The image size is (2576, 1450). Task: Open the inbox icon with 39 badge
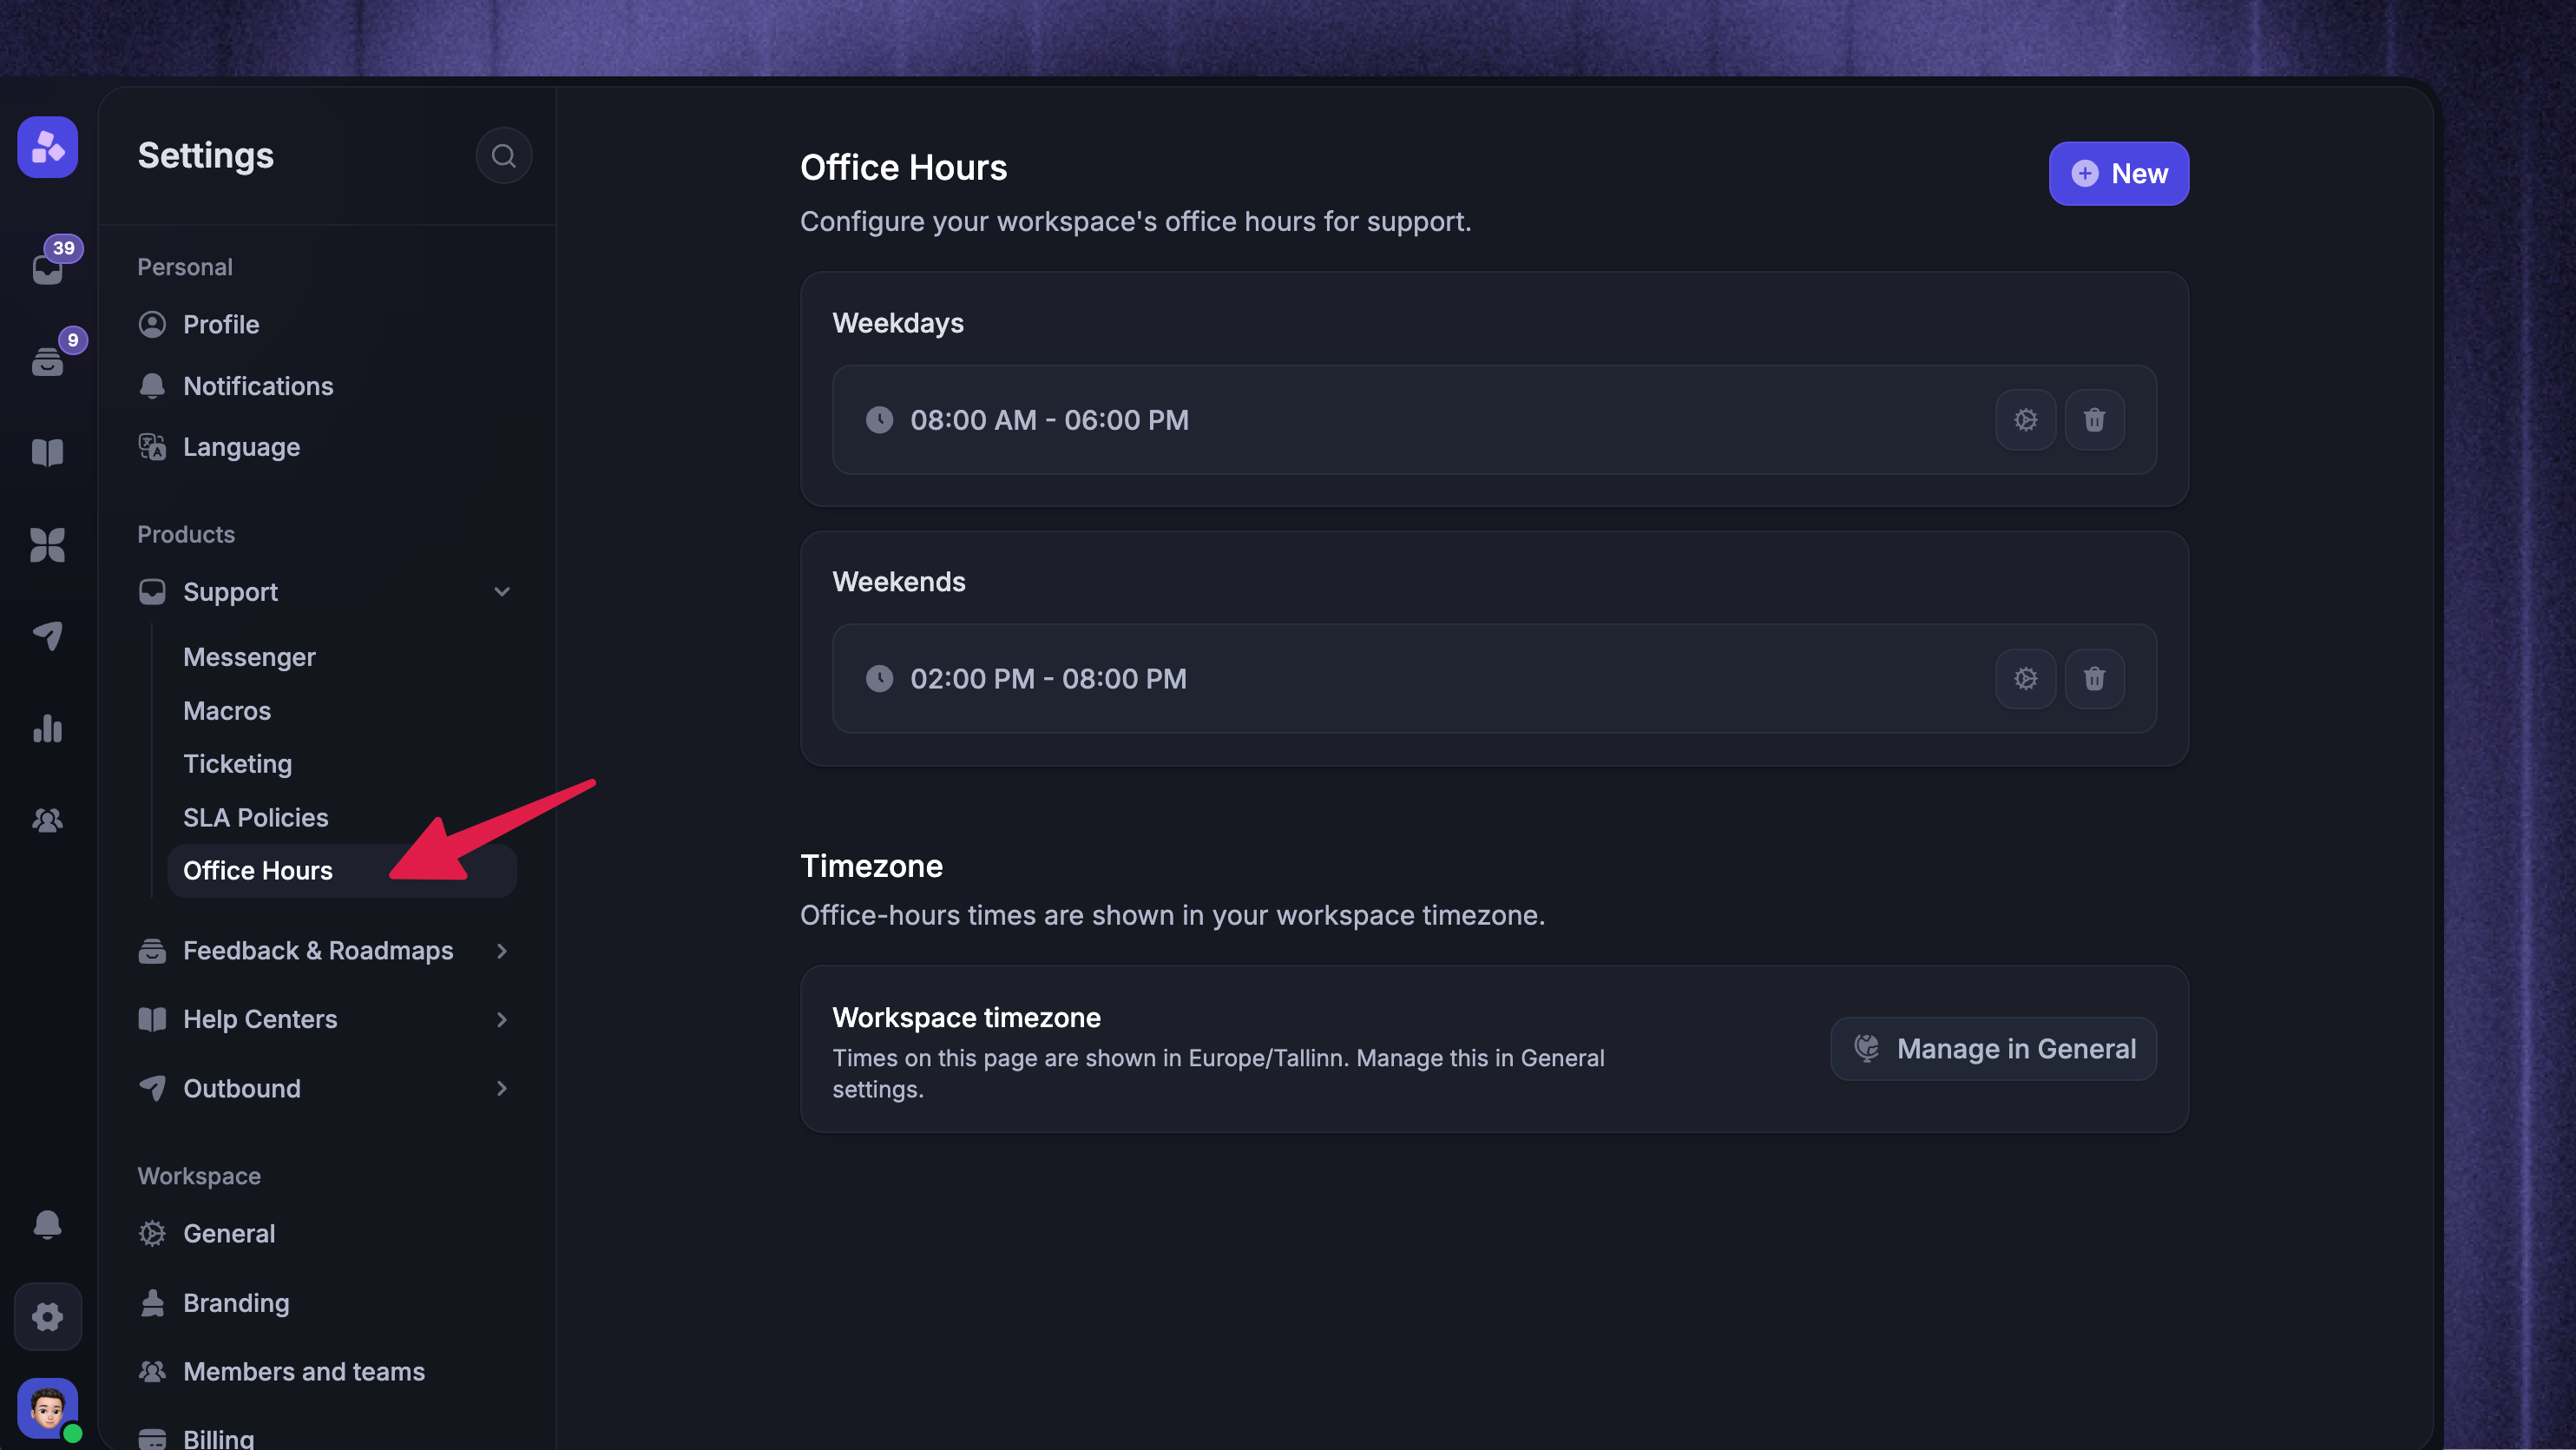[x=48, y=268]
